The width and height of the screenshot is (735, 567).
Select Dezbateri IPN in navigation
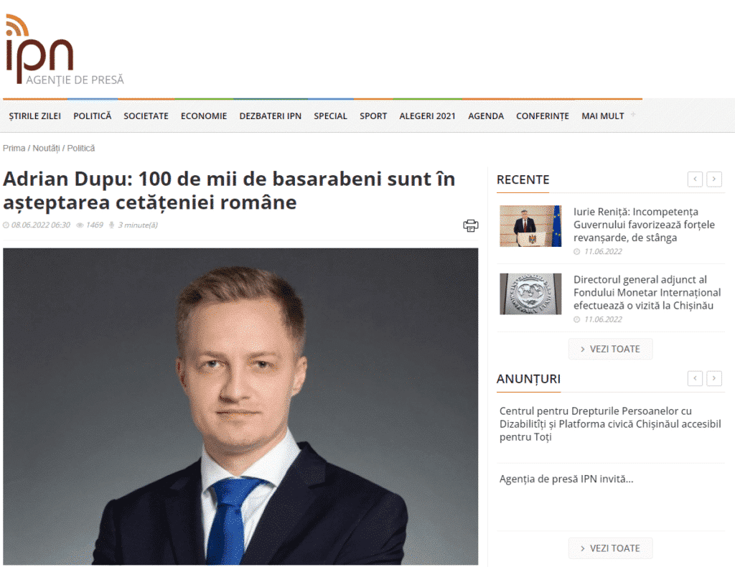click(x=271, y=116)
